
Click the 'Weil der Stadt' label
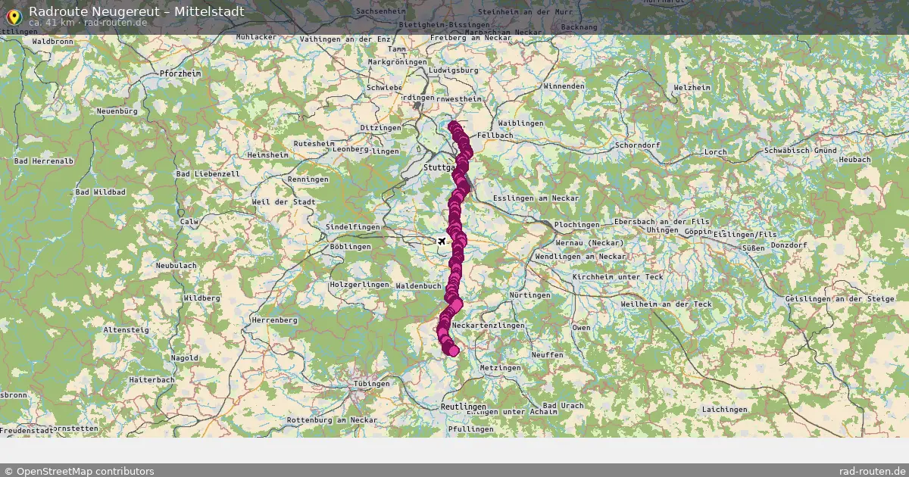(x=284, y=202)
